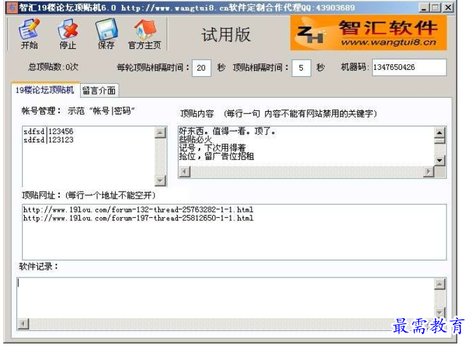The image size is (470, 346).
Task: Click the reply line 抢位，留广告位招租
Action: [x=217, y=156]
